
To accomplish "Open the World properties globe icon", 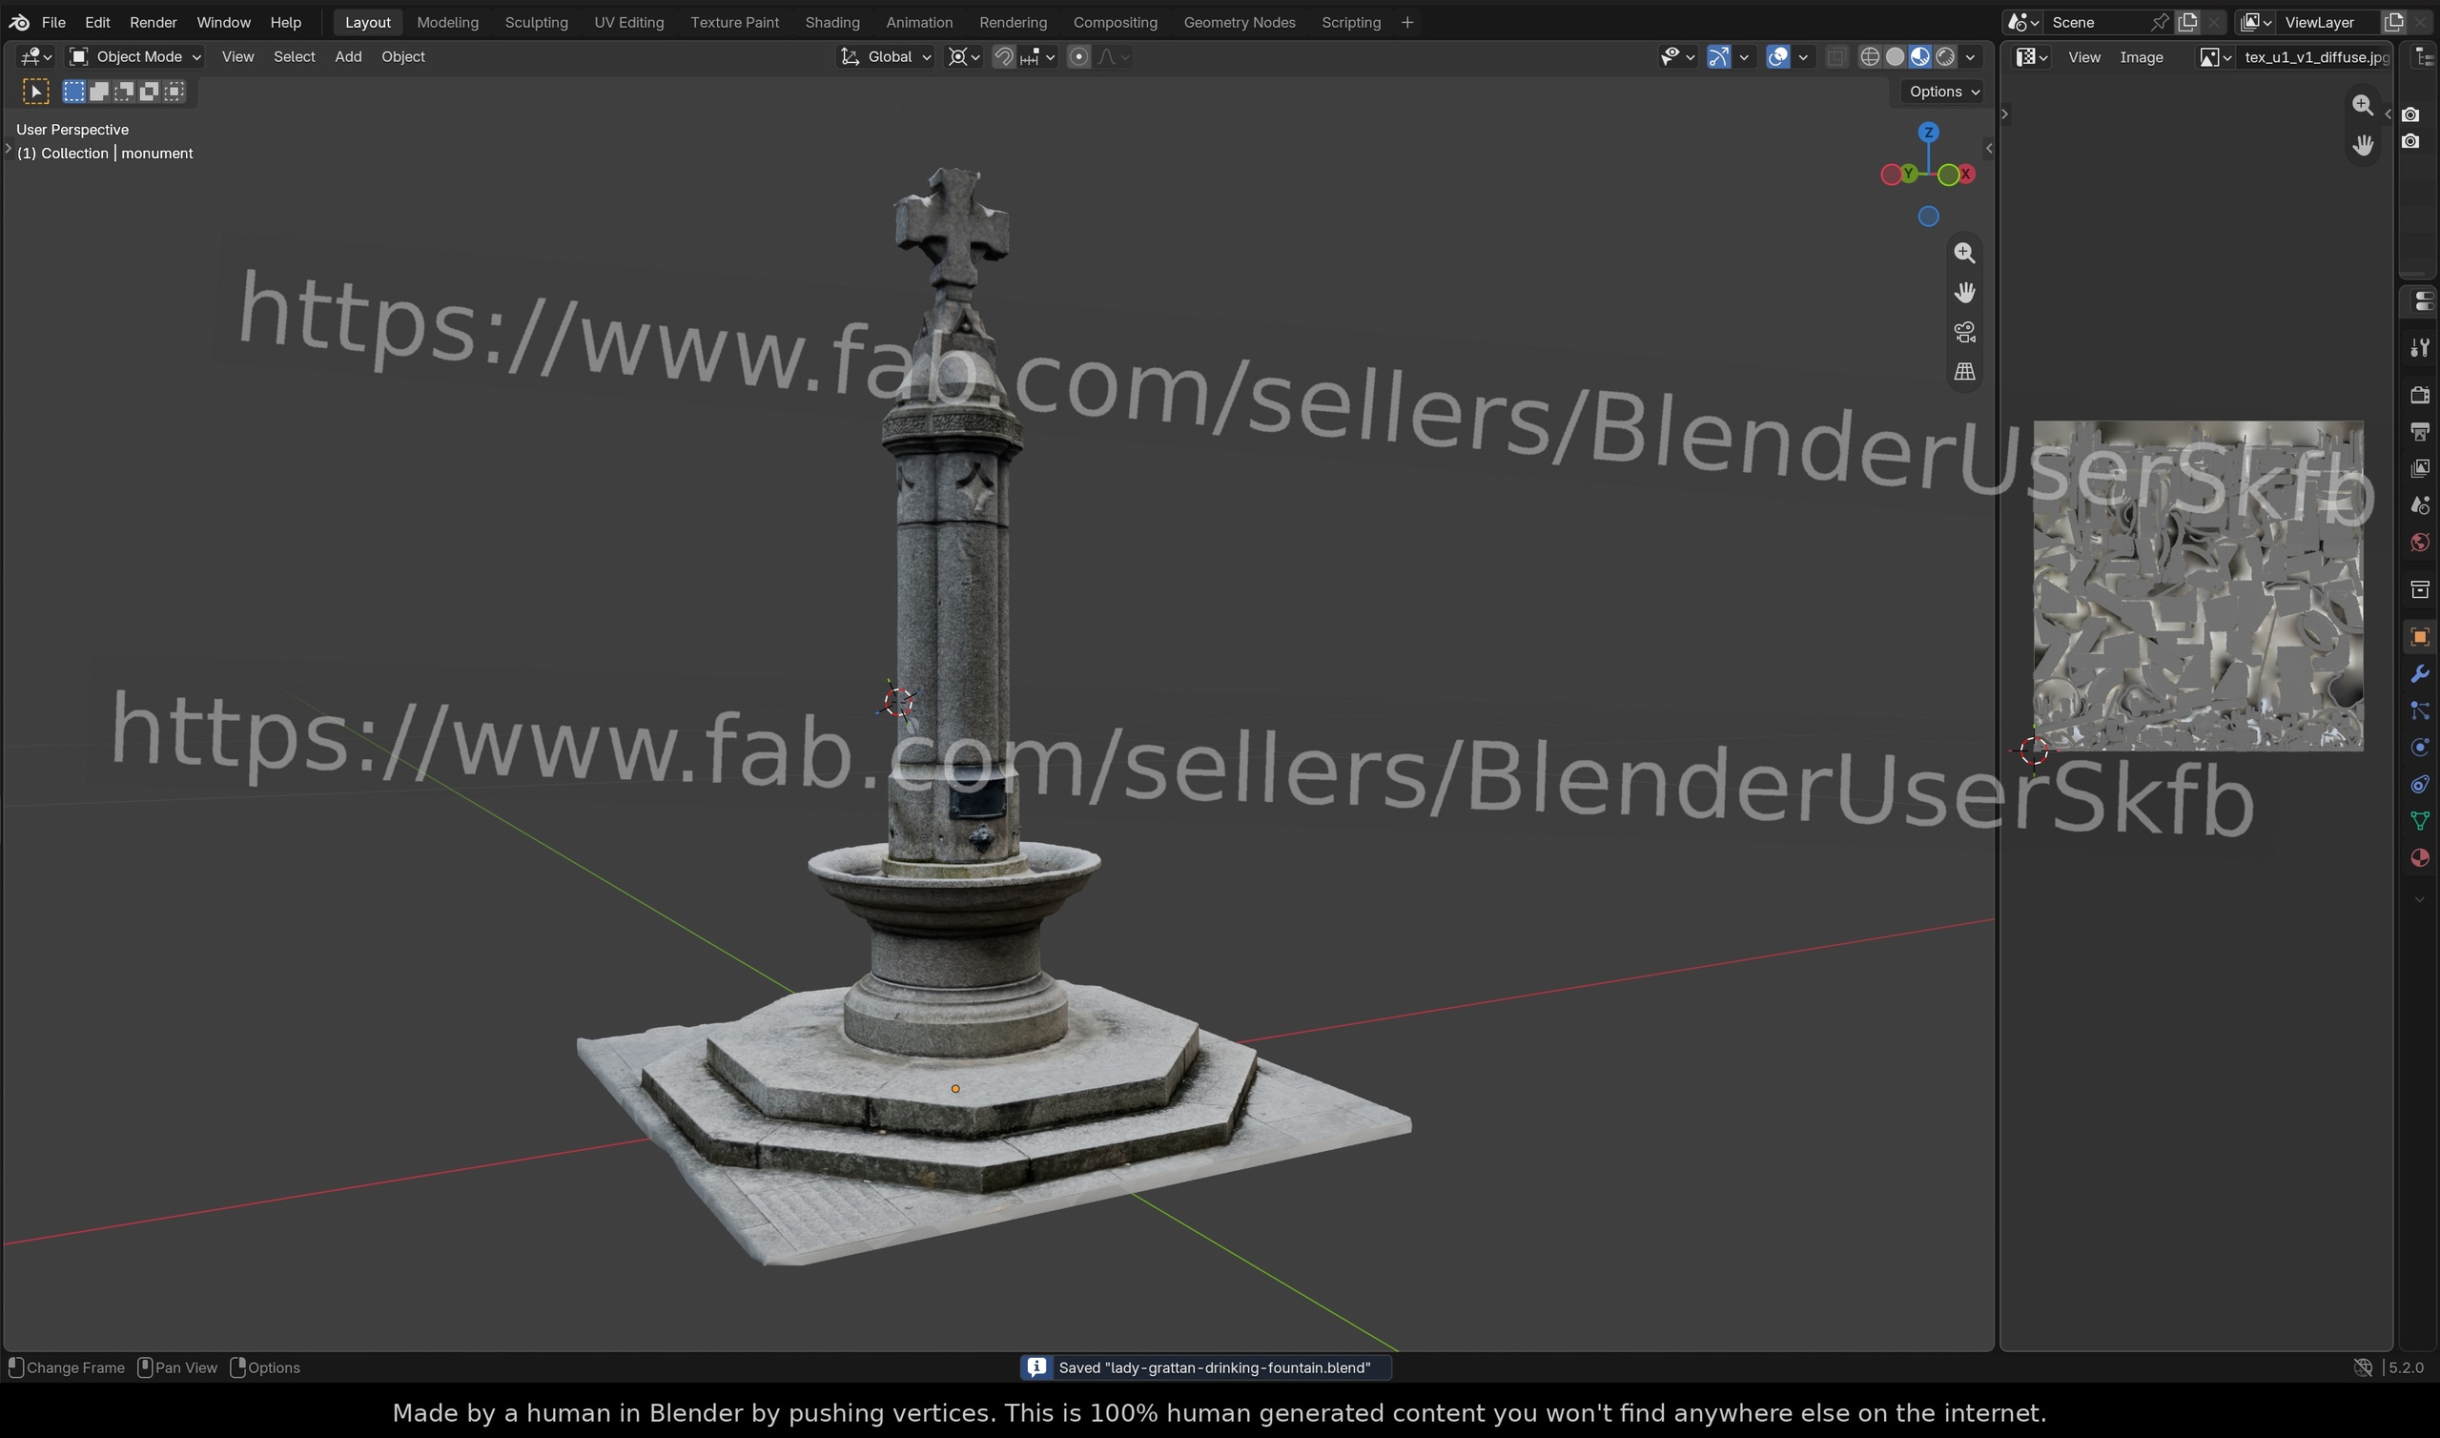I will (2420, 543).
